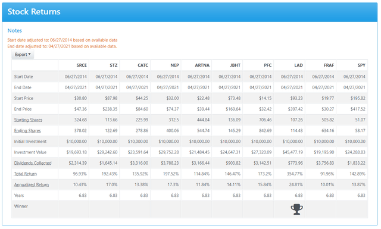Viewport: 381px width, 229px height.
Task: Click SPY end price $417.52
Action: [x=358, y=109]
